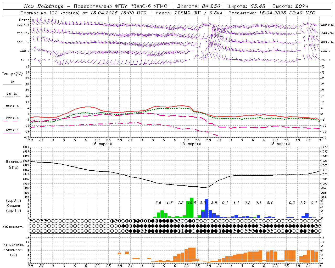Click the "Тем-ра(°C)" temperature panel label

click(x=12, y=74)
